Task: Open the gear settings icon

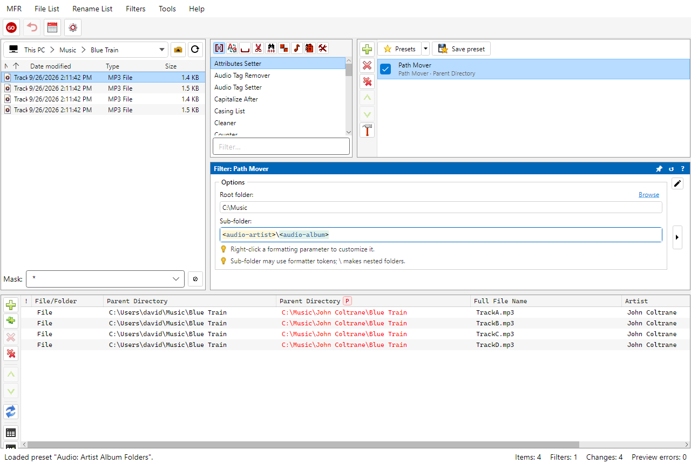Action: tap(73, 28)
